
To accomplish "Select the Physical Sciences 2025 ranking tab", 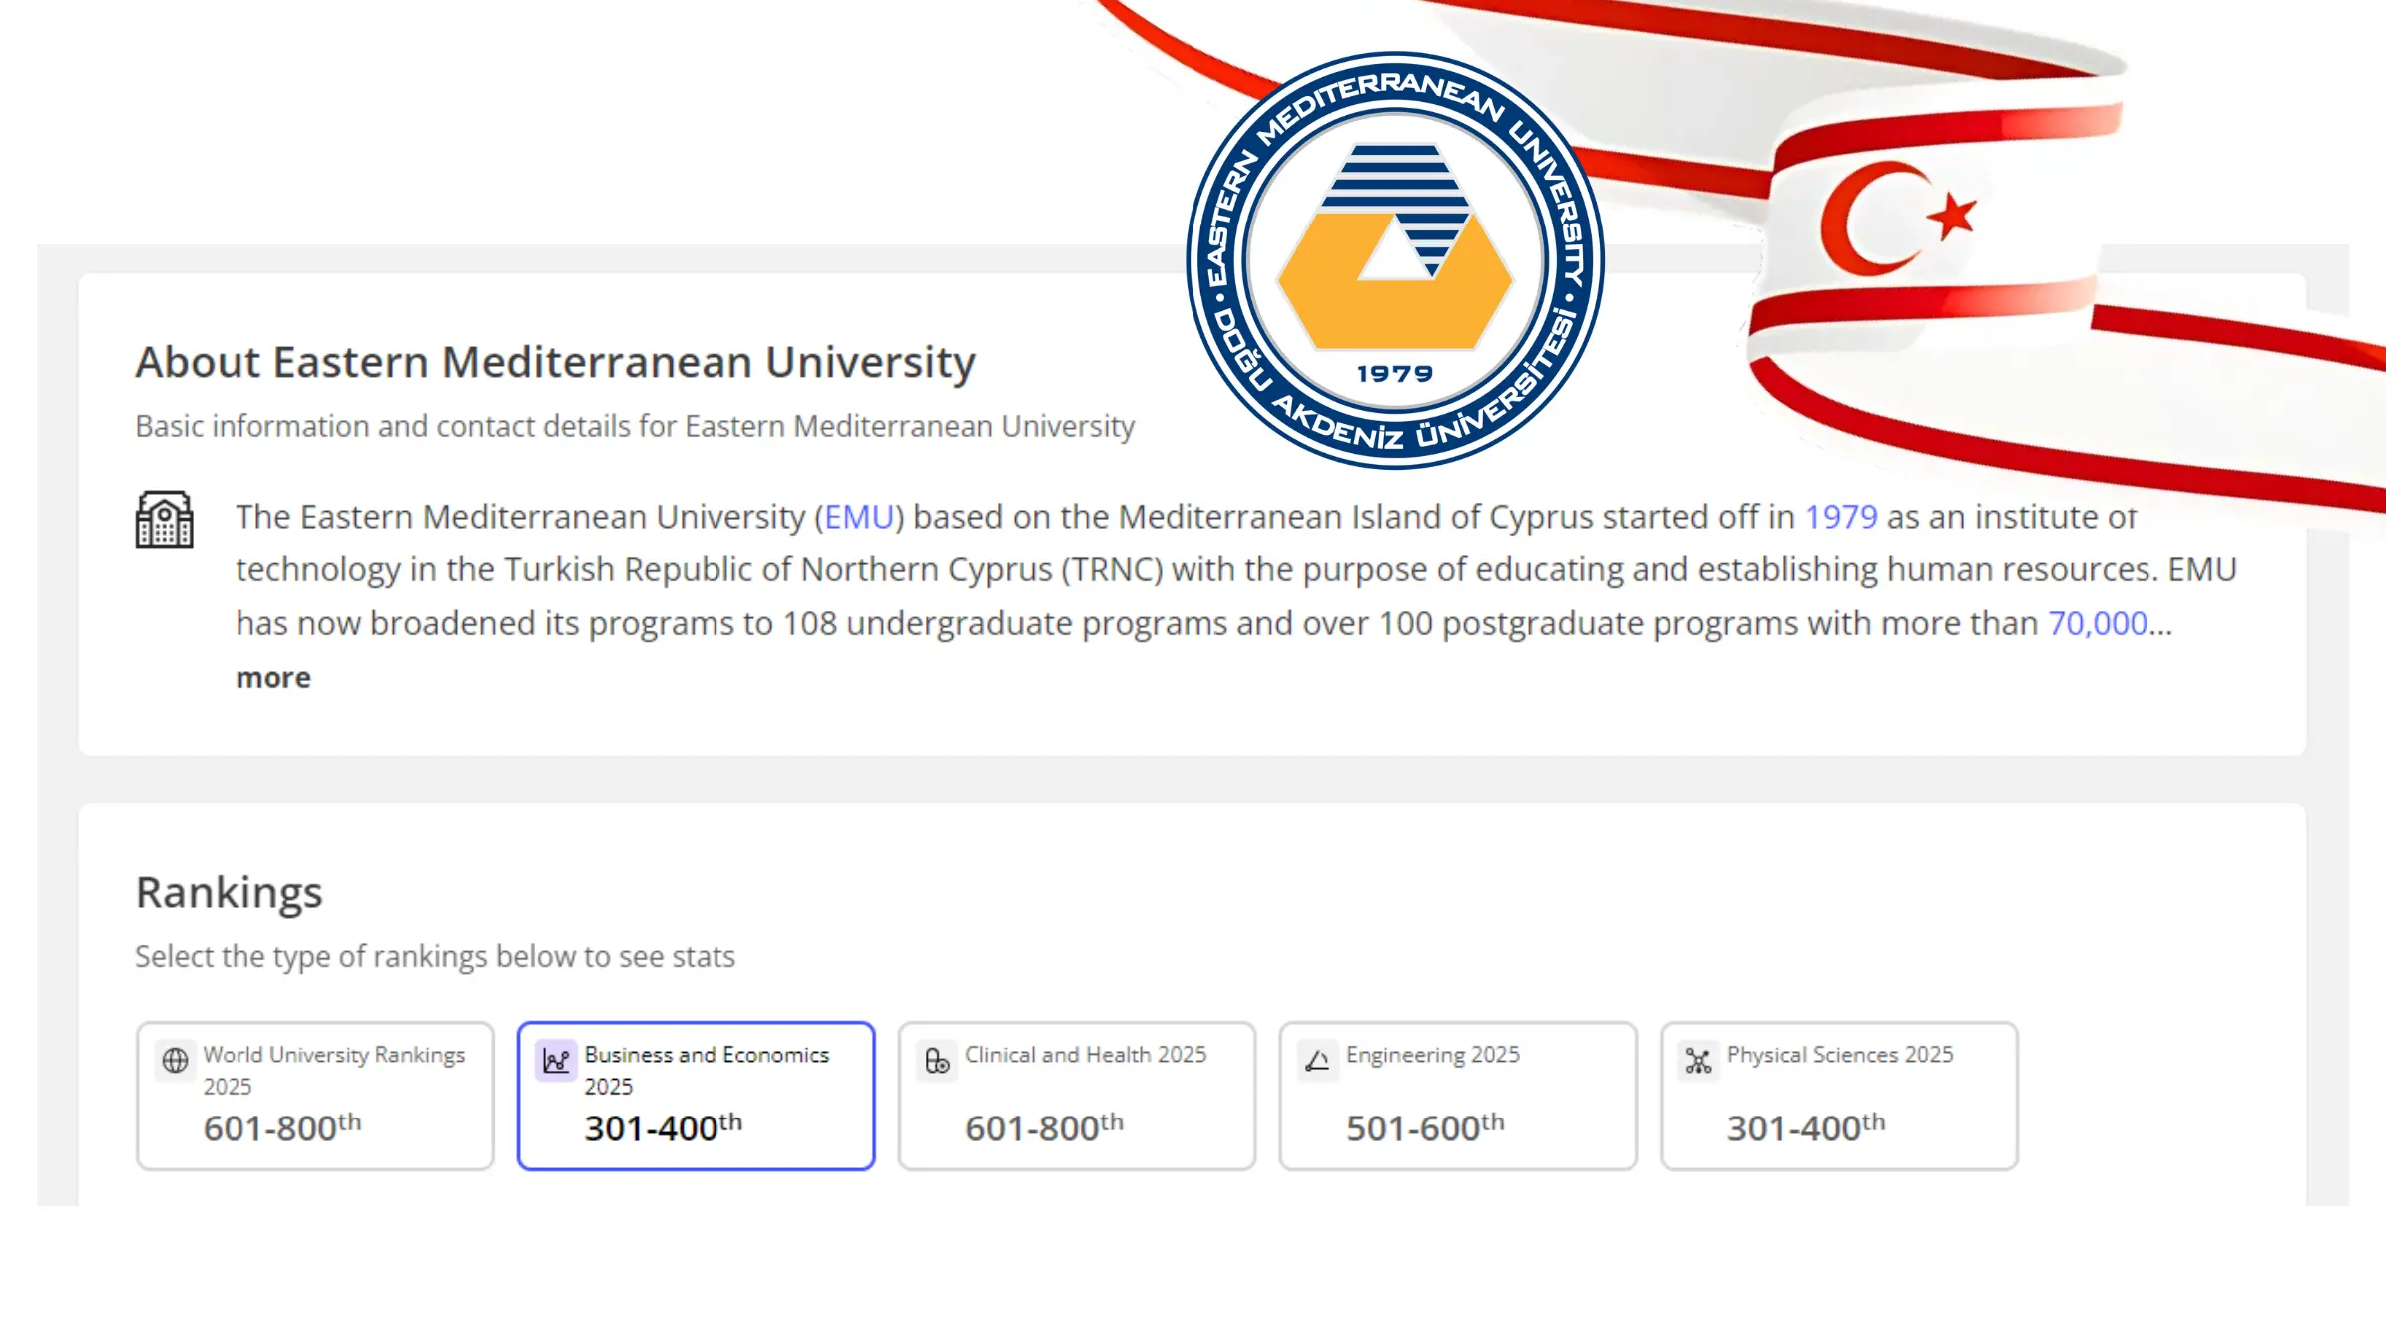I will click(1839, 1096).
